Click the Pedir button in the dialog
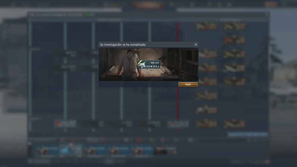 point(188,84)
